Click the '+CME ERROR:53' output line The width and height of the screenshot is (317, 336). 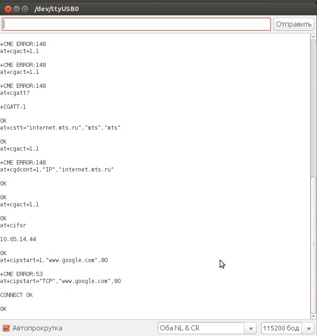pos(21,274)
